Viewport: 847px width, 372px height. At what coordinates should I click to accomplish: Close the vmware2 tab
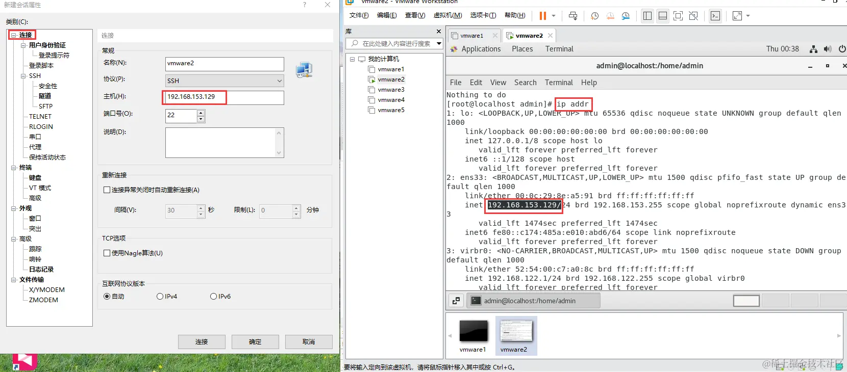point(550,36)
